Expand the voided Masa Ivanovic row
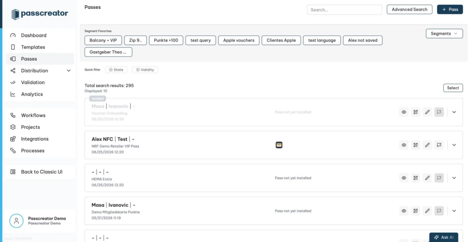The image size is (470, 242). [454, 112]
